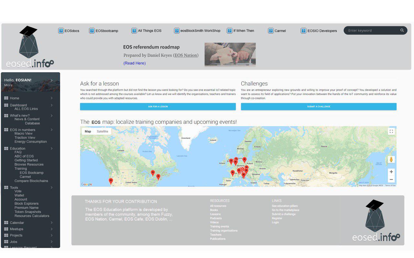Expand the Dashboard menu chevron
The width and height of the screenshot is (414, 258).
coord(52,105)
